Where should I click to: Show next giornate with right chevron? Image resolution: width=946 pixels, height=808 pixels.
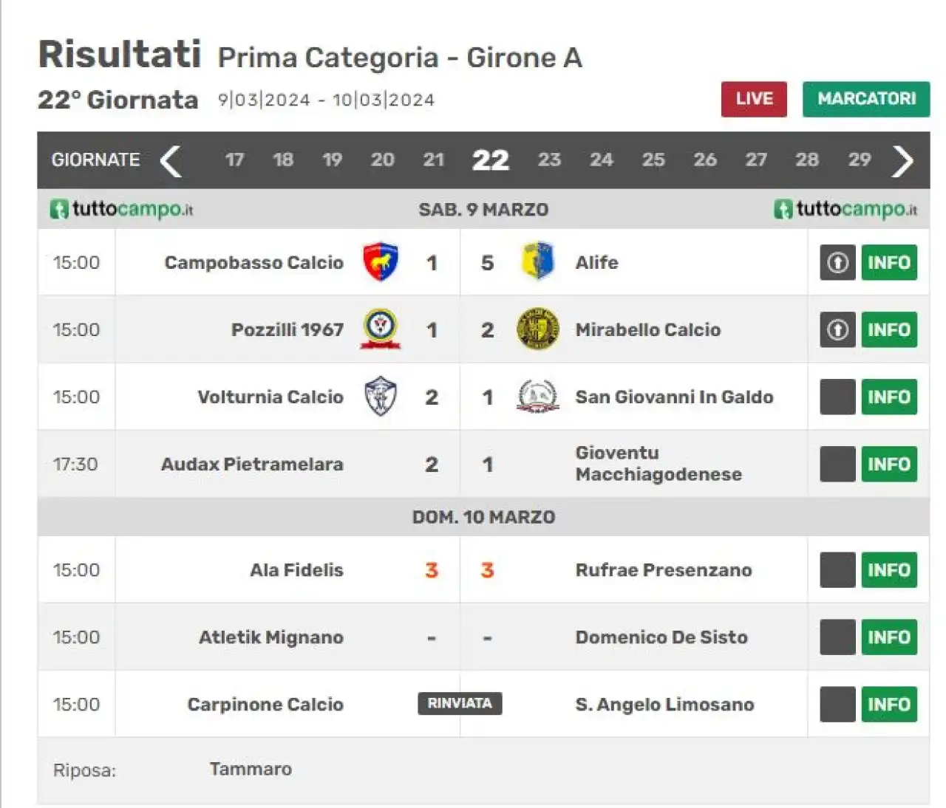(902, 160)
